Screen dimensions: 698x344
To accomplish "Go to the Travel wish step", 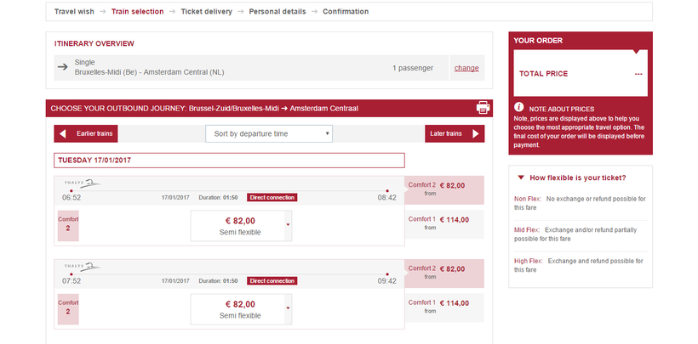I will point(74,12).
